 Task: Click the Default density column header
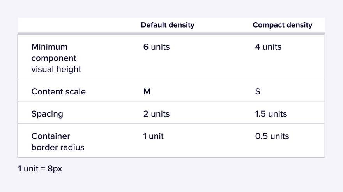tap(168, 25)
